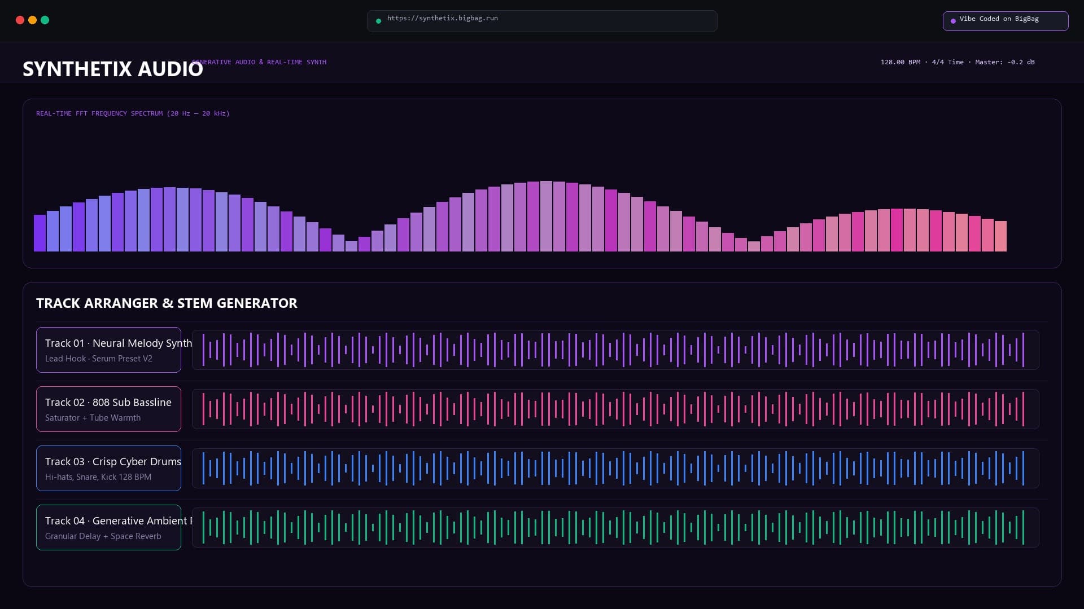This screenshot has height=609, width=1084.
Task: Click the Track Arranger & Stem Generator heading
Action: (167, 303)
